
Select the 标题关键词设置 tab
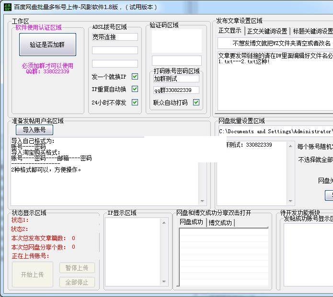pyautogui.click(x=312, y=31)
